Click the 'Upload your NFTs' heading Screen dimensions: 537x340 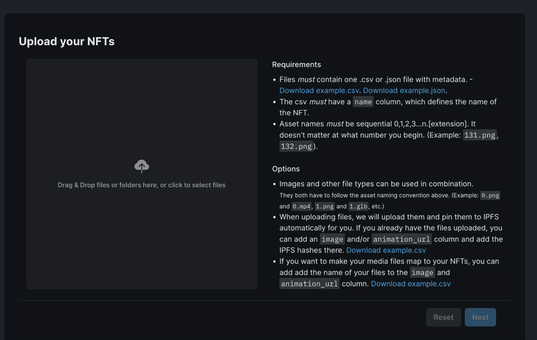[x=66, y=42]
